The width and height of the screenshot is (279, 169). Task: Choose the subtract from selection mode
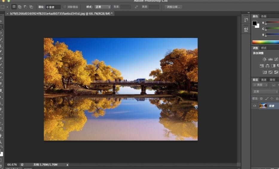tap(25, 7)
